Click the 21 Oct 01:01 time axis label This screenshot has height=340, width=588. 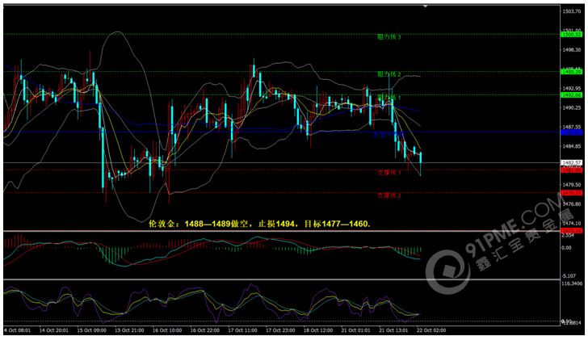(x=357, y=330)
